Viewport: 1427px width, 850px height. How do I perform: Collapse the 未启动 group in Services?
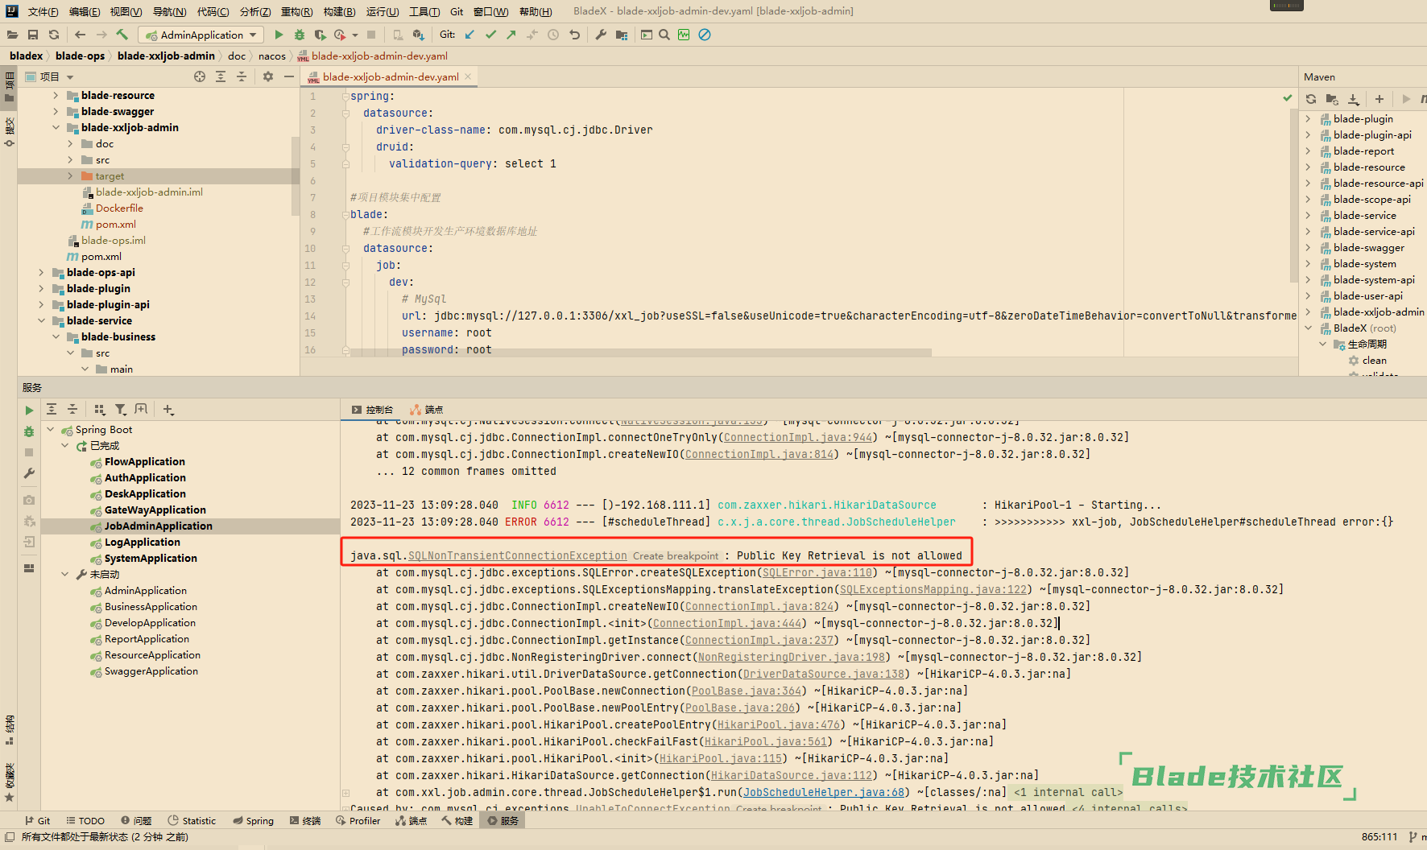tap(64, 574)
